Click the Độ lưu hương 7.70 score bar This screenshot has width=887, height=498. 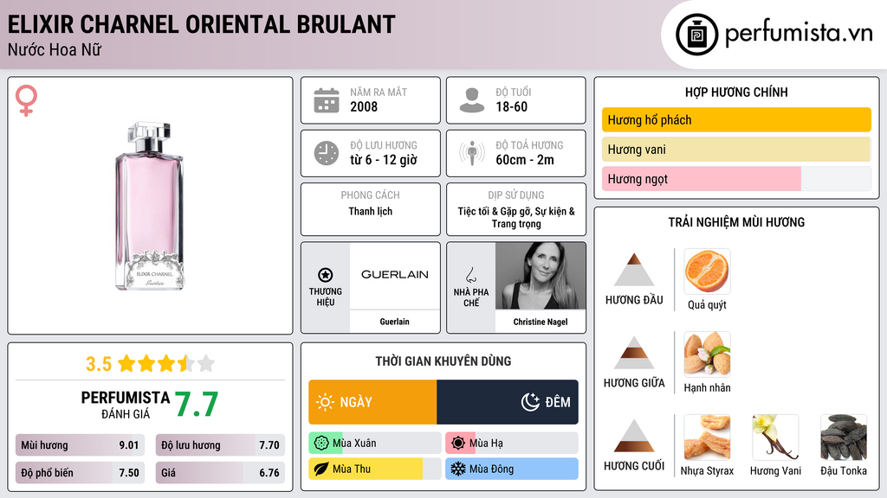pyautogui.click(x=220, y=445)
